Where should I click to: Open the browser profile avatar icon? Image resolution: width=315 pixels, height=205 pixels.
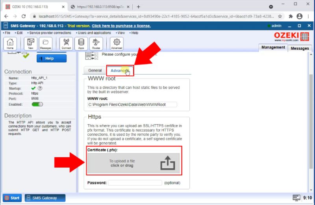[300, 16]
